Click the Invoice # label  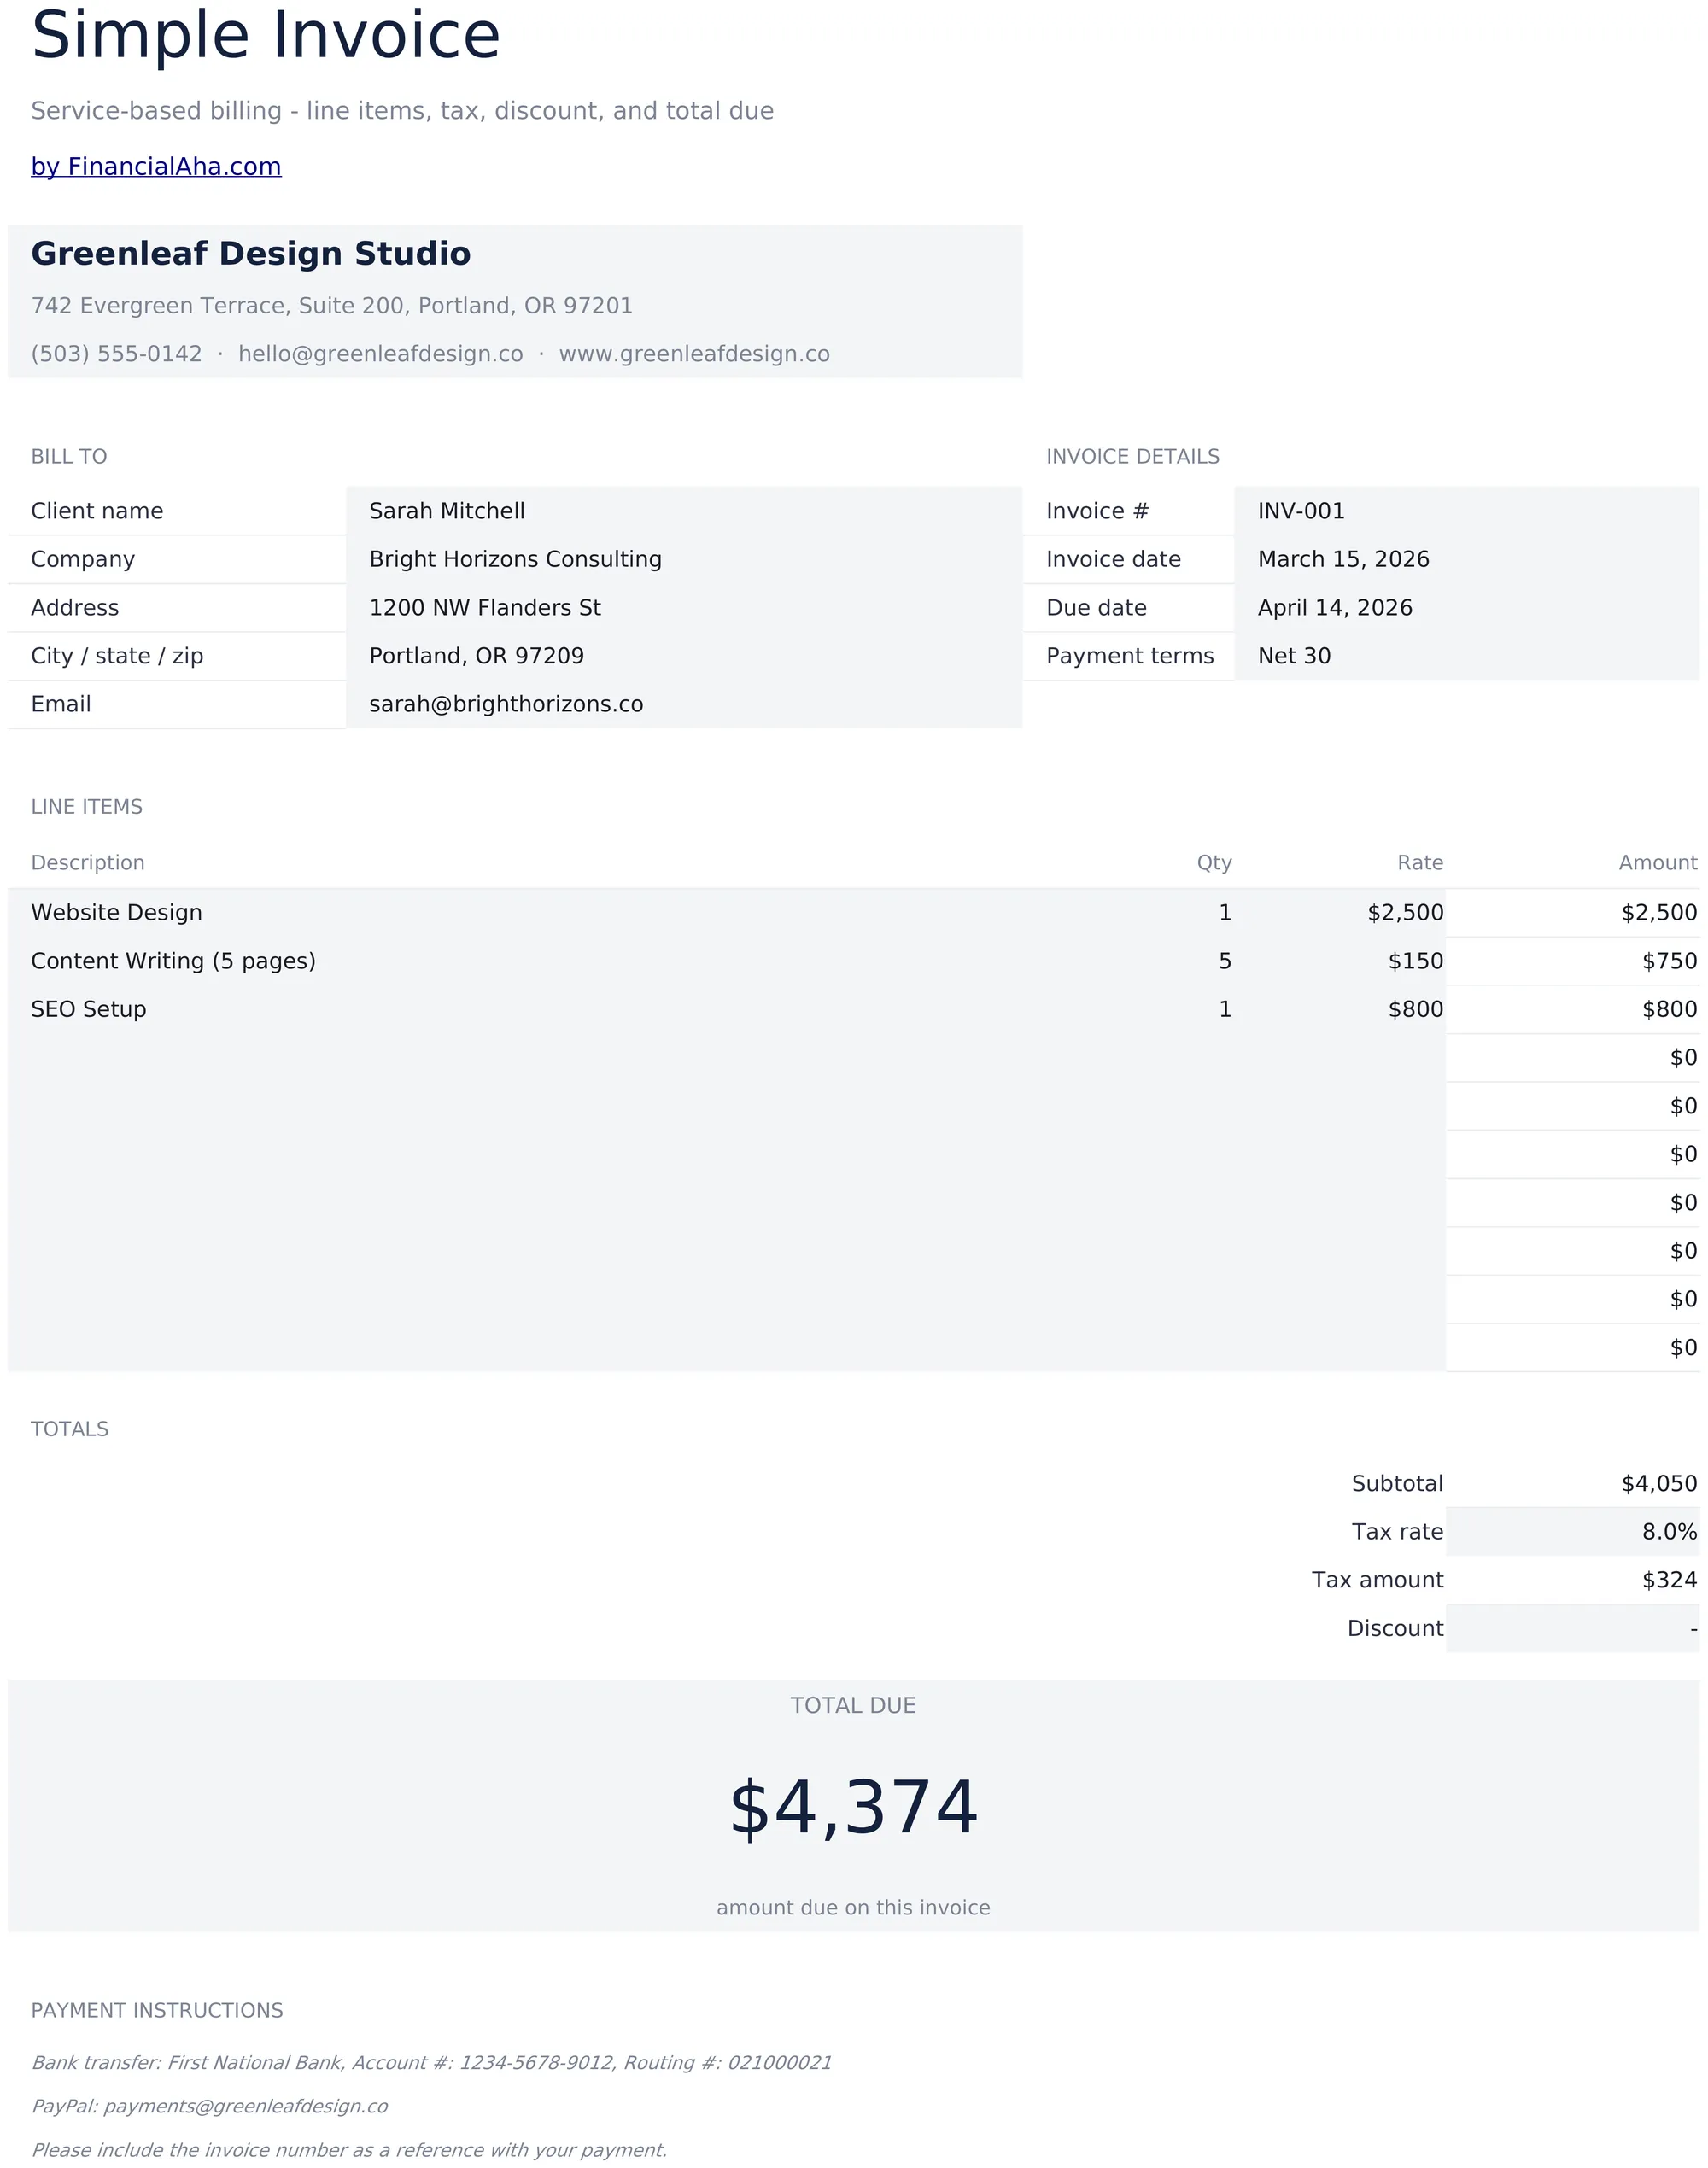tap(1098, 511)
